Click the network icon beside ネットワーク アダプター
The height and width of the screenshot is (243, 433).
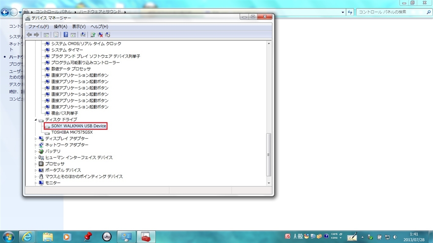coord(41,145)
